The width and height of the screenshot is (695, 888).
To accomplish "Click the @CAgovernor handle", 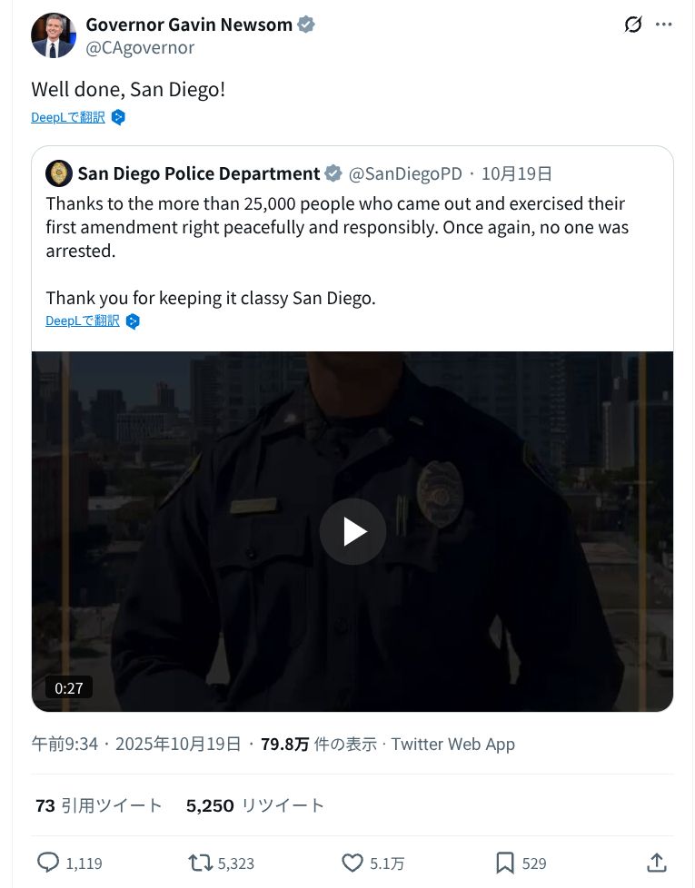I will click(x=140, y=47).
